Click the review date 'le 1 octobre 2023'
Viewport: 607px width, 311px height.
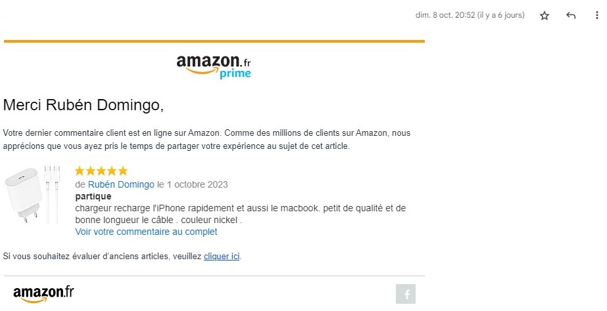click(x=192, y=184)
